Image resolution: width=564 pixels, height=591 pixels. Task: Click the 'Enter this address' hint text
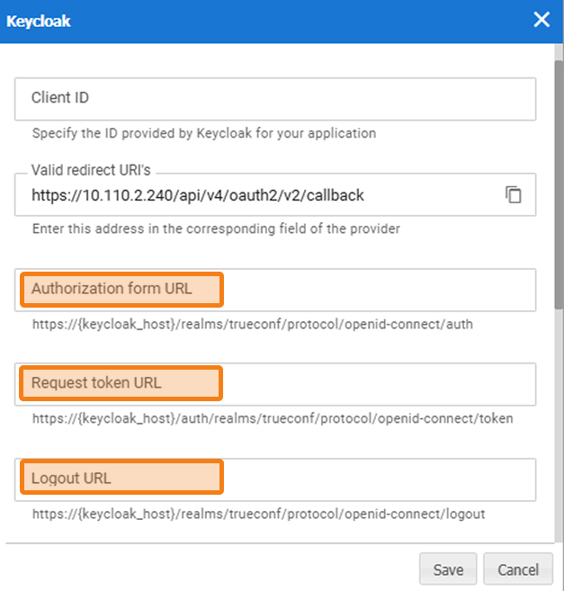pos(216,228)
